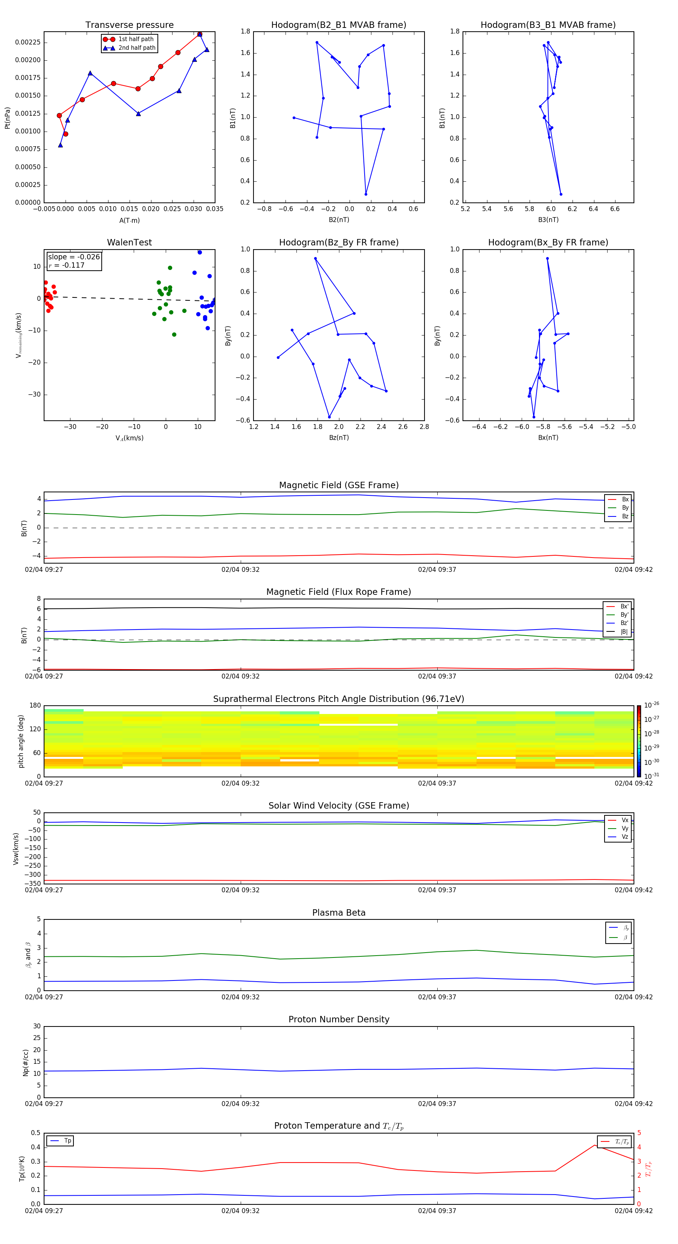This screenshot has width=678, height=1244.
Task: Click the "B2(nT)" axis label
Action: (339, 220)
